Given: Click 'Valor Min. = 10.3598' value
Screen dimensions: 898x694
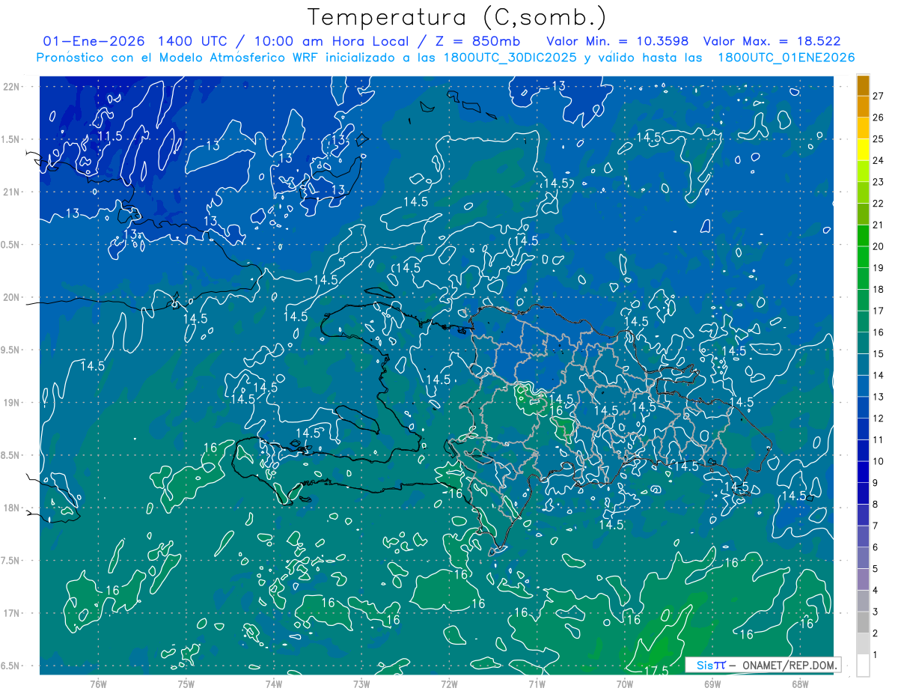Looking at the screenshot, I should coord(617,41).
